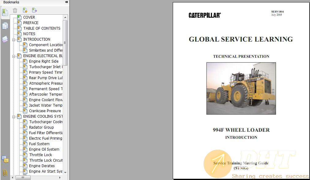Select the Aftercooler Temperature bookmark

click(46, 95)
